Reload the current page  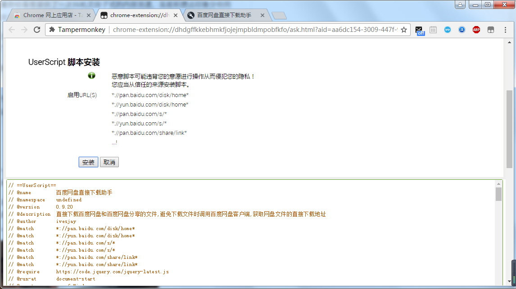point(37,30)
